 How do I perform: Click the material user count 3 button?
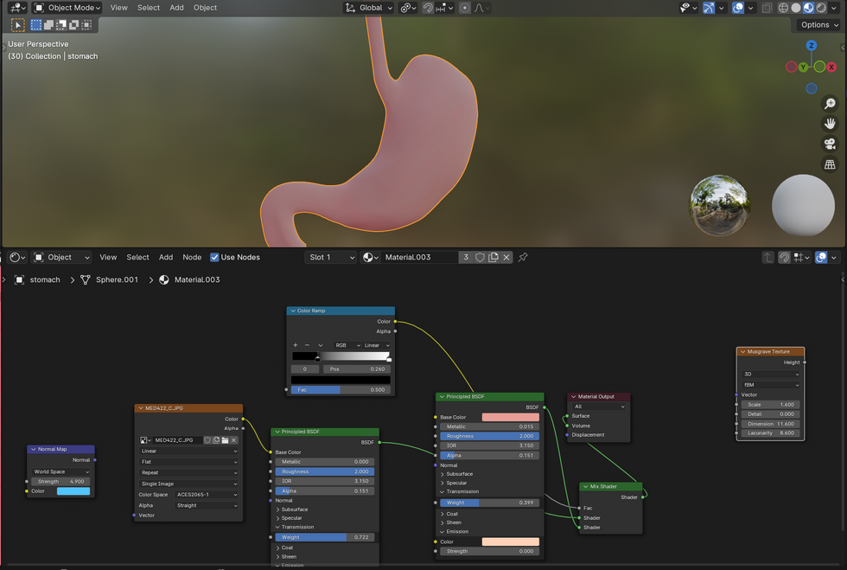click(466, 258)
